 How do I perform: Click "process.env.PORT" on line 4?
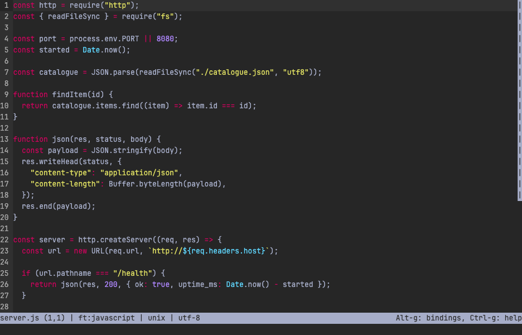pos(104,39)
